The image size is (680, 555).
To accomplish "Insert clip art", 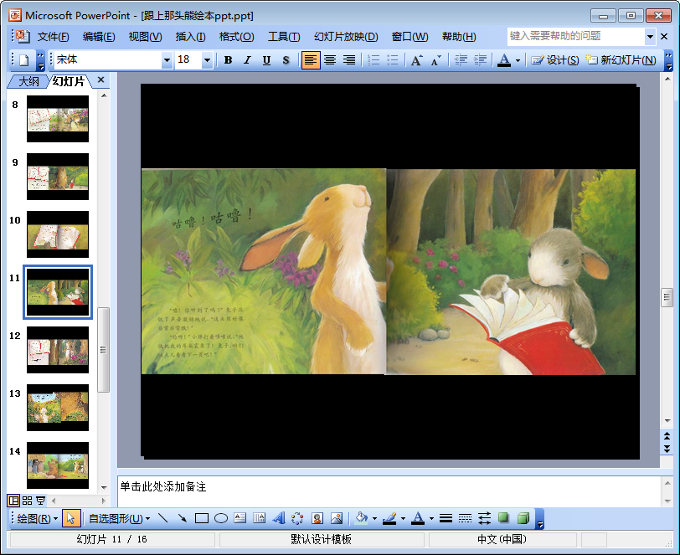I will [x=317, y=518].
